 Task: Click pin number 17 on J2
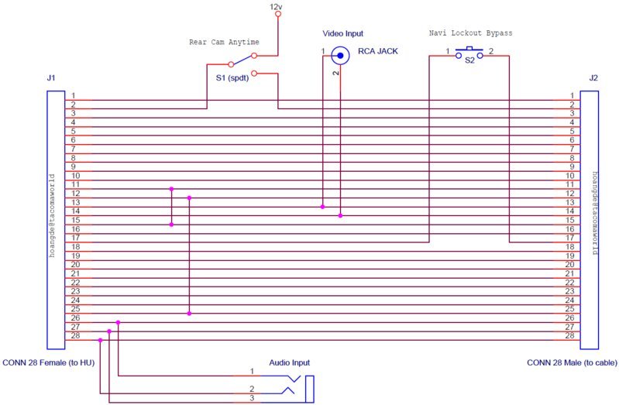[x=569, y=238]
